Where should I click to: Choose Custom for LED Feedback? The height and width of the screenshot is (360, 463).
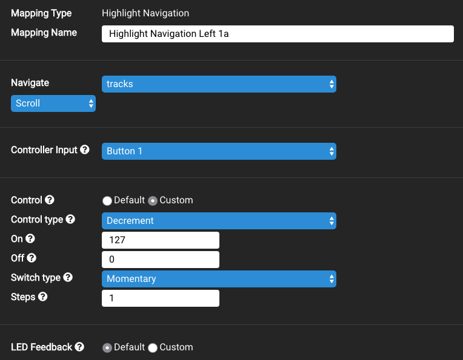click(x=153, y=348)
